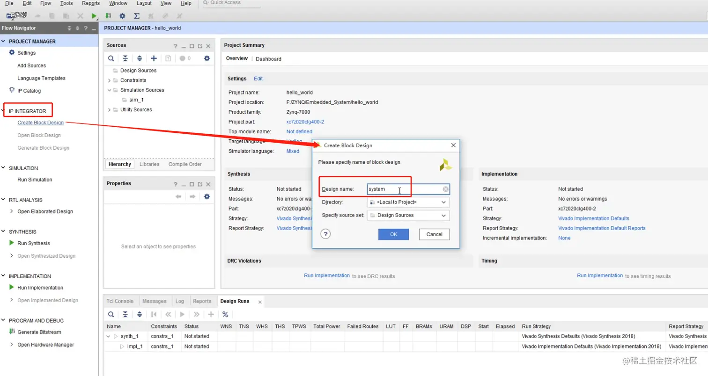Screen dimensions: 708x376
Task: Click the dialog help question mark button
Action: point(326,234)
